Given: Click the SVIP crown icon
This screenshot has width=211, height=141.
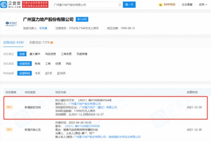Looking at the screenshot, I should 160,5.
